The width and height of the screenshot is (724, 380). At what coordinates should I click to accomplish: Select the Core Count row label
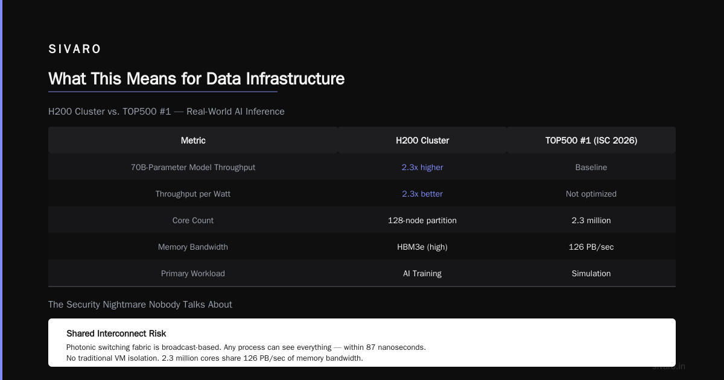pyautogui.click(x=193, y=220)
